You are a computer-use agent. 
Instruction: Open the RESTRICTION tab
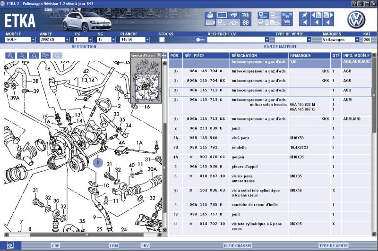pyautogui.click(x=84, y=47)
